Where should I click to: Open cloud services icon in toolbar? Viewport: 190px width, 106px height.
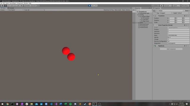(161, 6)
